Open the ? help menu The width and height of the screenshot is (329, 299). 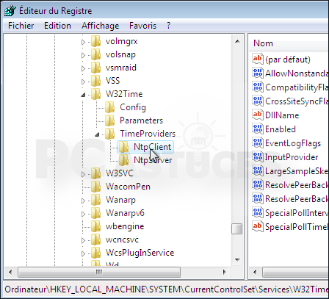tap(169, 26)
